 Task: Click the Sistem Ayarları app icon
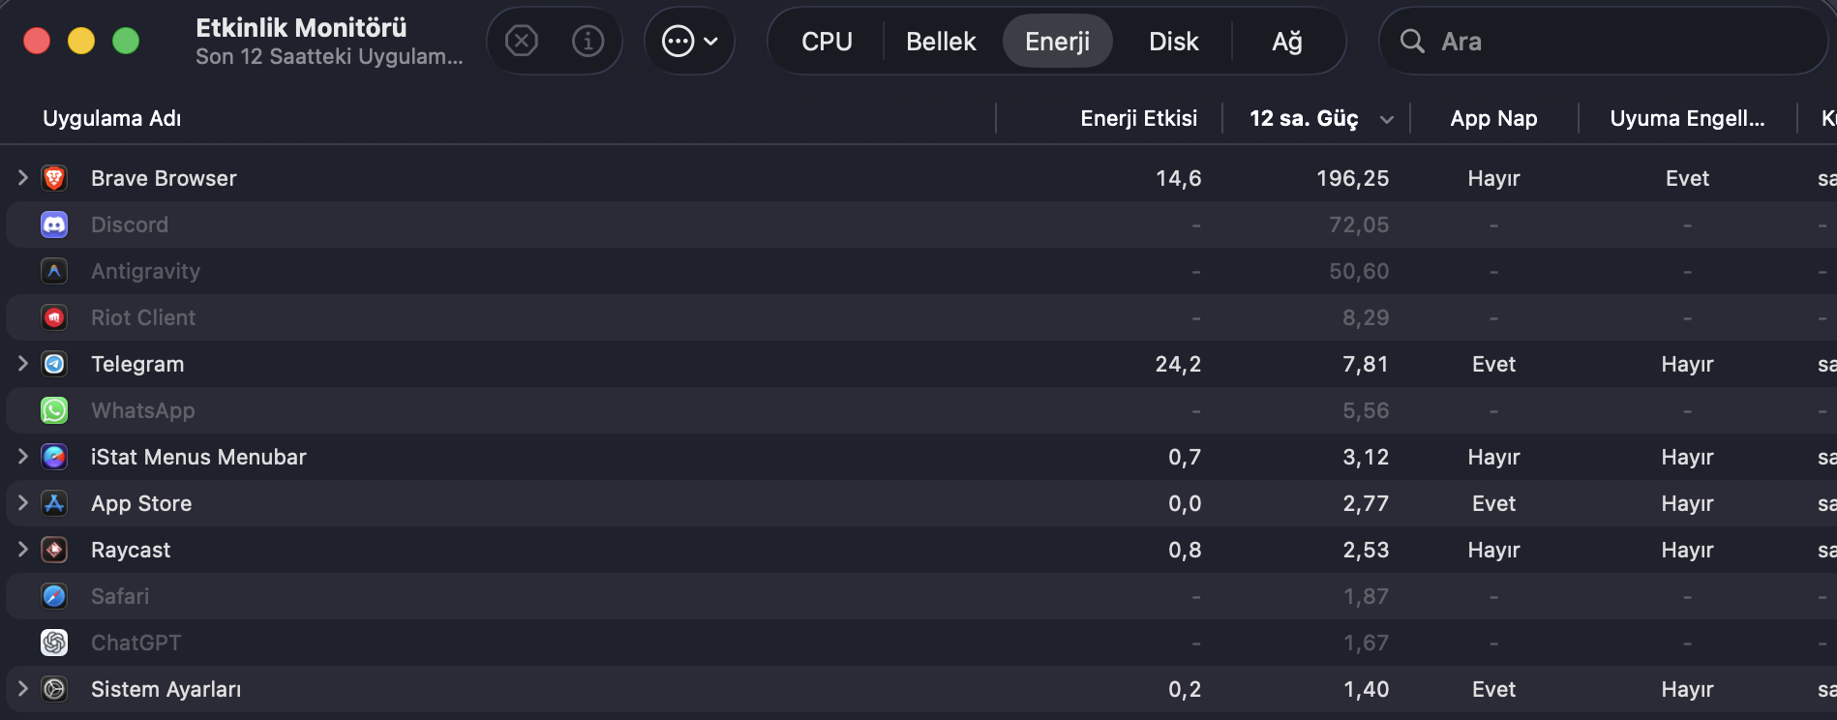(54, 689)
